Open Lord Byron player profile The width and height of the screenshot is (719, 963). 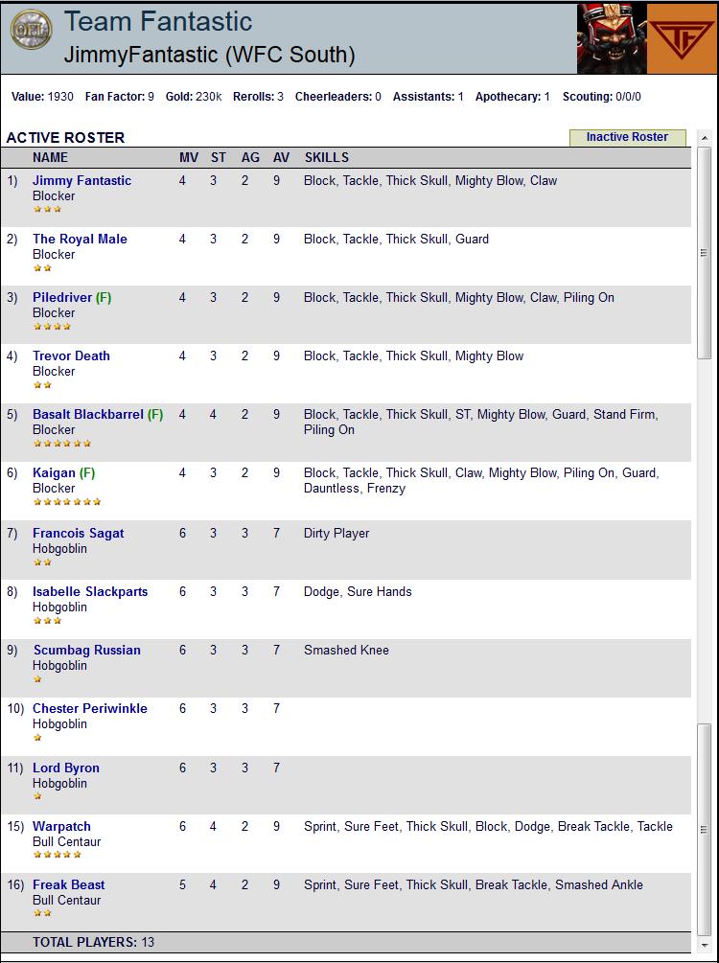pos(66,768)
